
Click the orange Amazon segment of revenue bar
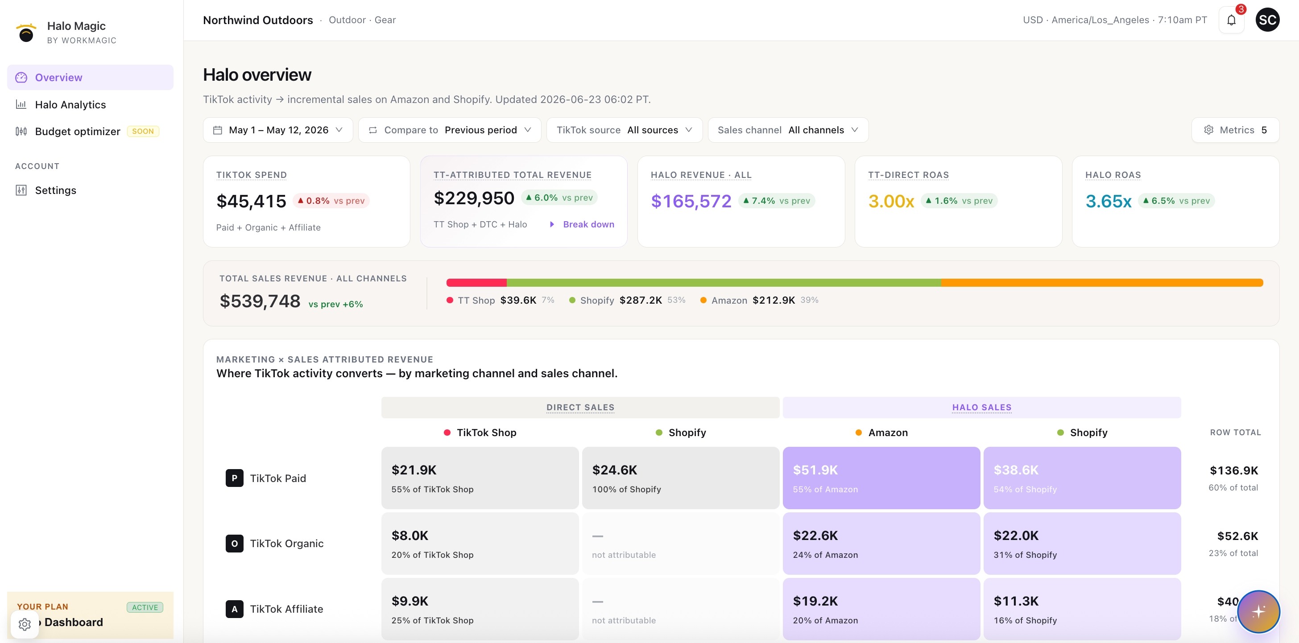1102,283
